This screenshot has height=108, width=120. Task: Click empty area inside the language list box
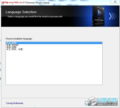(x=54, y=68)
